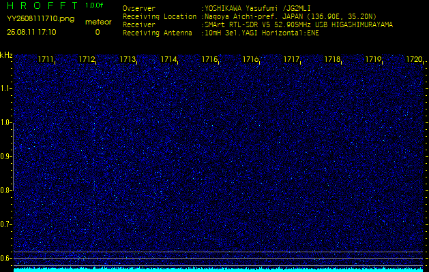
Task: Click the 1.1 kHz axis label
Action: coord(5,88)
